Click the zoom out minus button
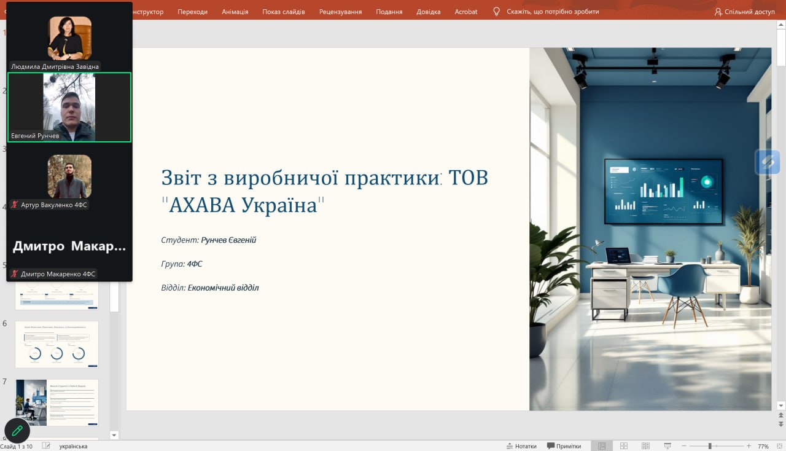Image resolution: width=786 pixels, height=451 pixels. pos(685,446)
